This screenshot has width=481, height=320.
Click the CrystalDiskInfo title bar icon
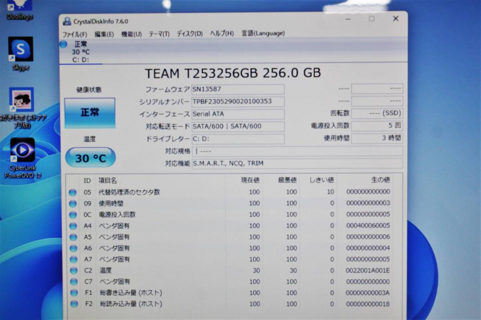[x=67, y=21]
